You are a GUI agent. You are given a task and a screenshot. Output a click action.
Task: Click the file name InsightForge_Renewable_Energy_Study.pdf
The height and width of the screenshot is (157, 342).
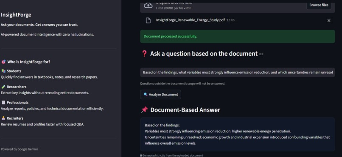point(191,20)
